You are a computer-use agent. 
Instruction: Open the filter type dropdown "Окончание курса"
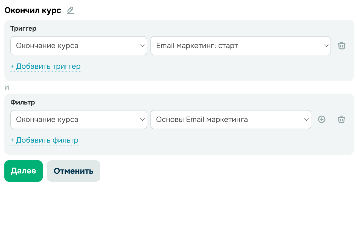79,120
